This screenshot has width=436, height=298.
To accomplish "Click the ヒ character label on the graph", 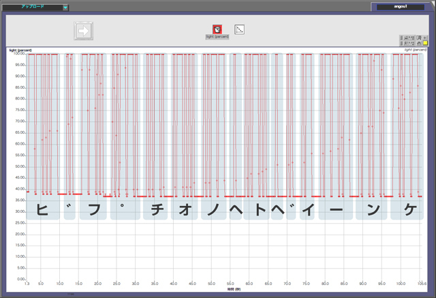I will pos(42,209).
